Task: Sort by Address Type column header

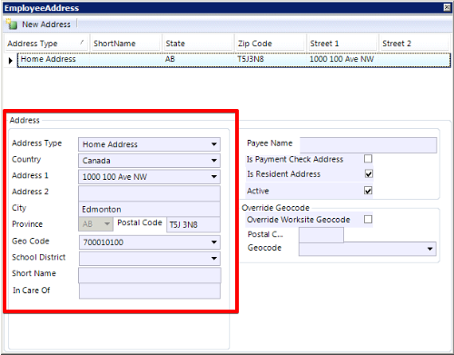Action: point(46,44)
